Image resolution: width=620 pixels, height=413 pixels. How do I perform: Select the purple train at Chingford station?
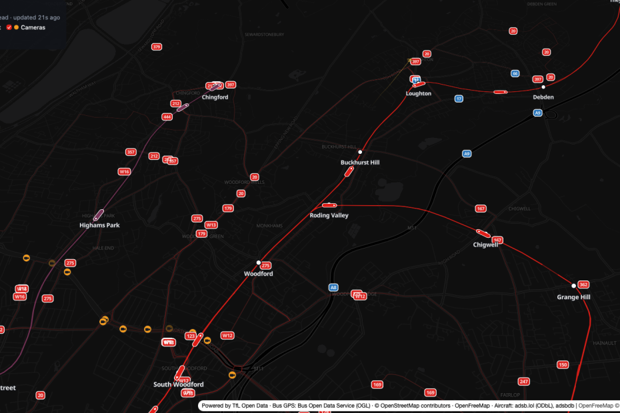216,87
